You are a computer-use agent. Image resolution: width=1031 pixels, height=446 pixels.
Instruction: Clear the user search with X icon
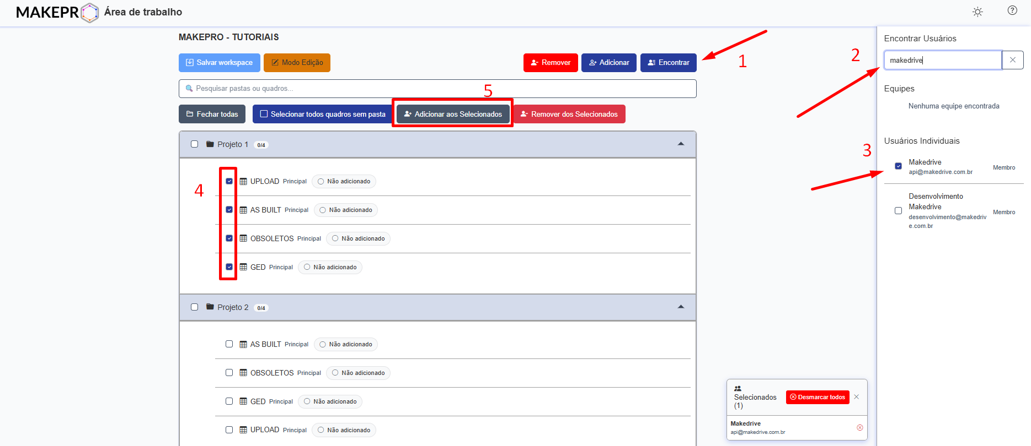pos(1013,60)
